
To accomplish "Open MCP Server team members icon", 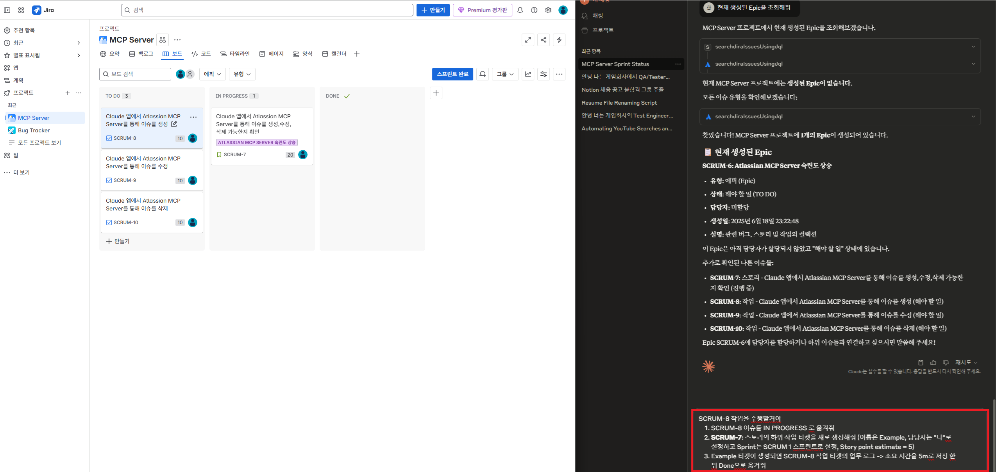I will (x=163, y=40).
